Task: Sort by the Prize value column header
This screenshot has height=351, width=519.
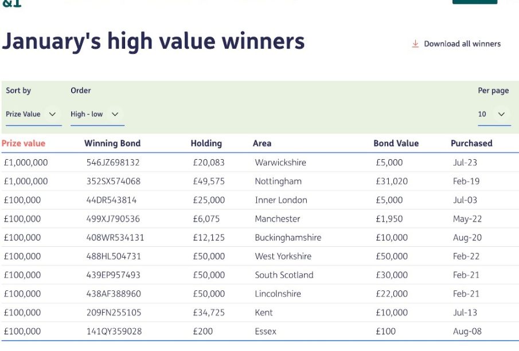Action: point(24,144)
